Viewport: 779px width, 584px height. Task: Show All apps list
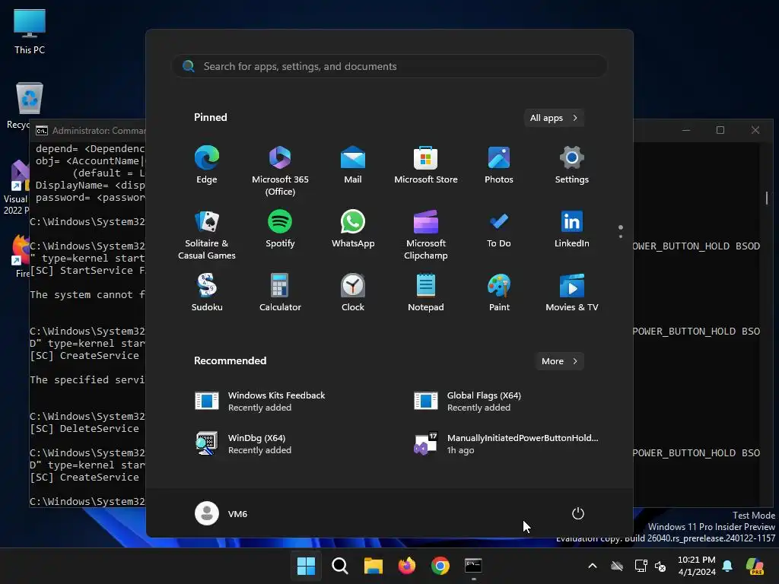point(554,118)
